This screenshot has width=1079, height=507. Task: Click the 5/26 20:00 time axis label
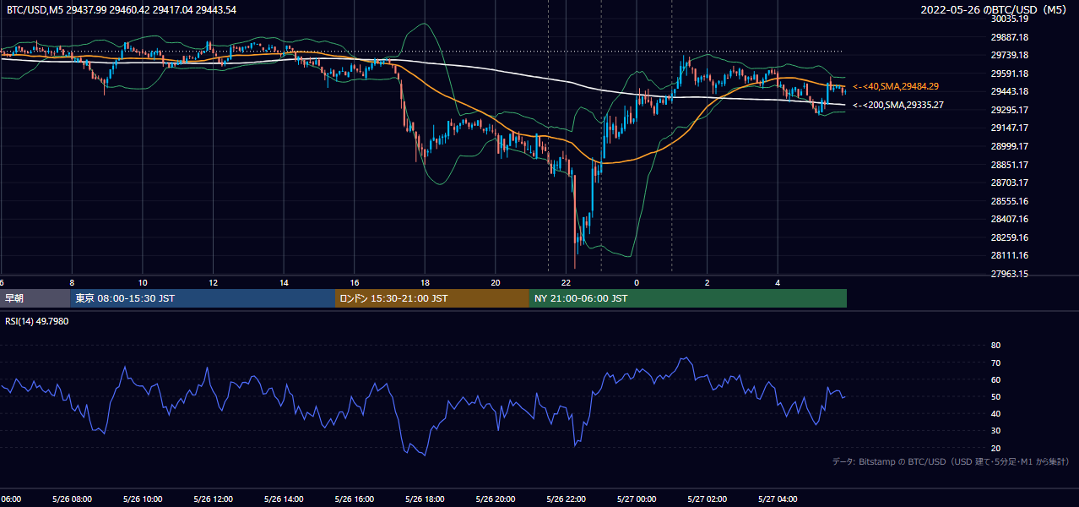(496, 499)
